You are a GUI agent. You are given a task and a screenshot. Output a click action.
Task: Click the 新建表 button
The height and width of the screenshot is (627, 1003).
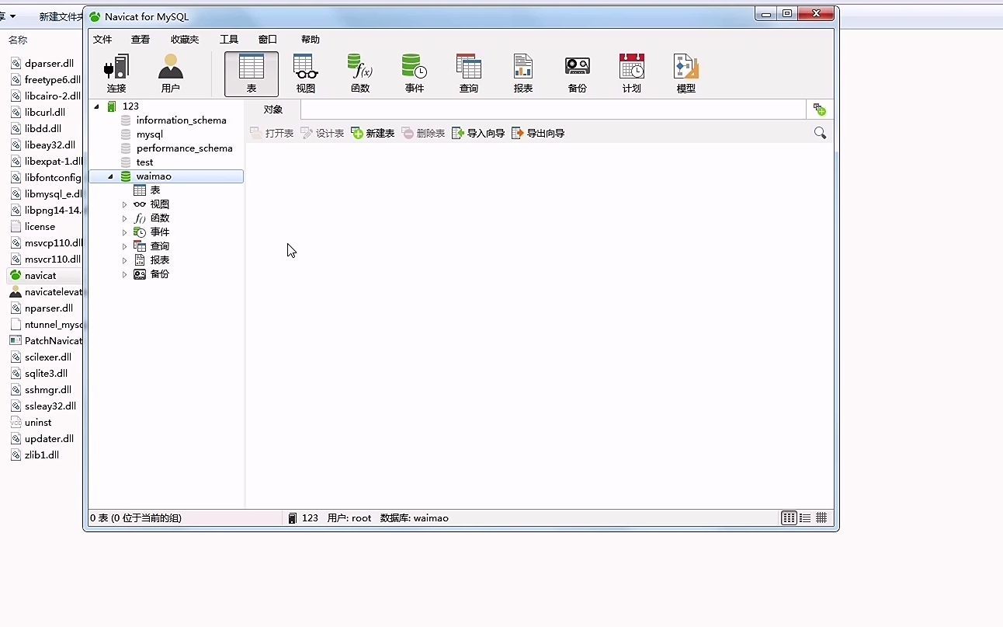pyautogui.click(x=373, y=134)
